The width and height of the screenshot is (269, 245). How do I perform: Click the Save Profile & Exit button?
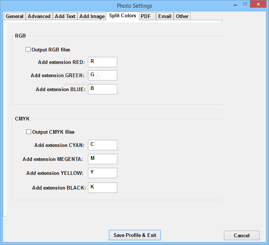tap(135, 235)
